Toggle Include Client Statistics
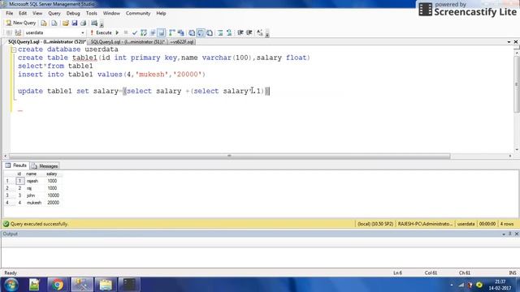 (x=180, y=32)
